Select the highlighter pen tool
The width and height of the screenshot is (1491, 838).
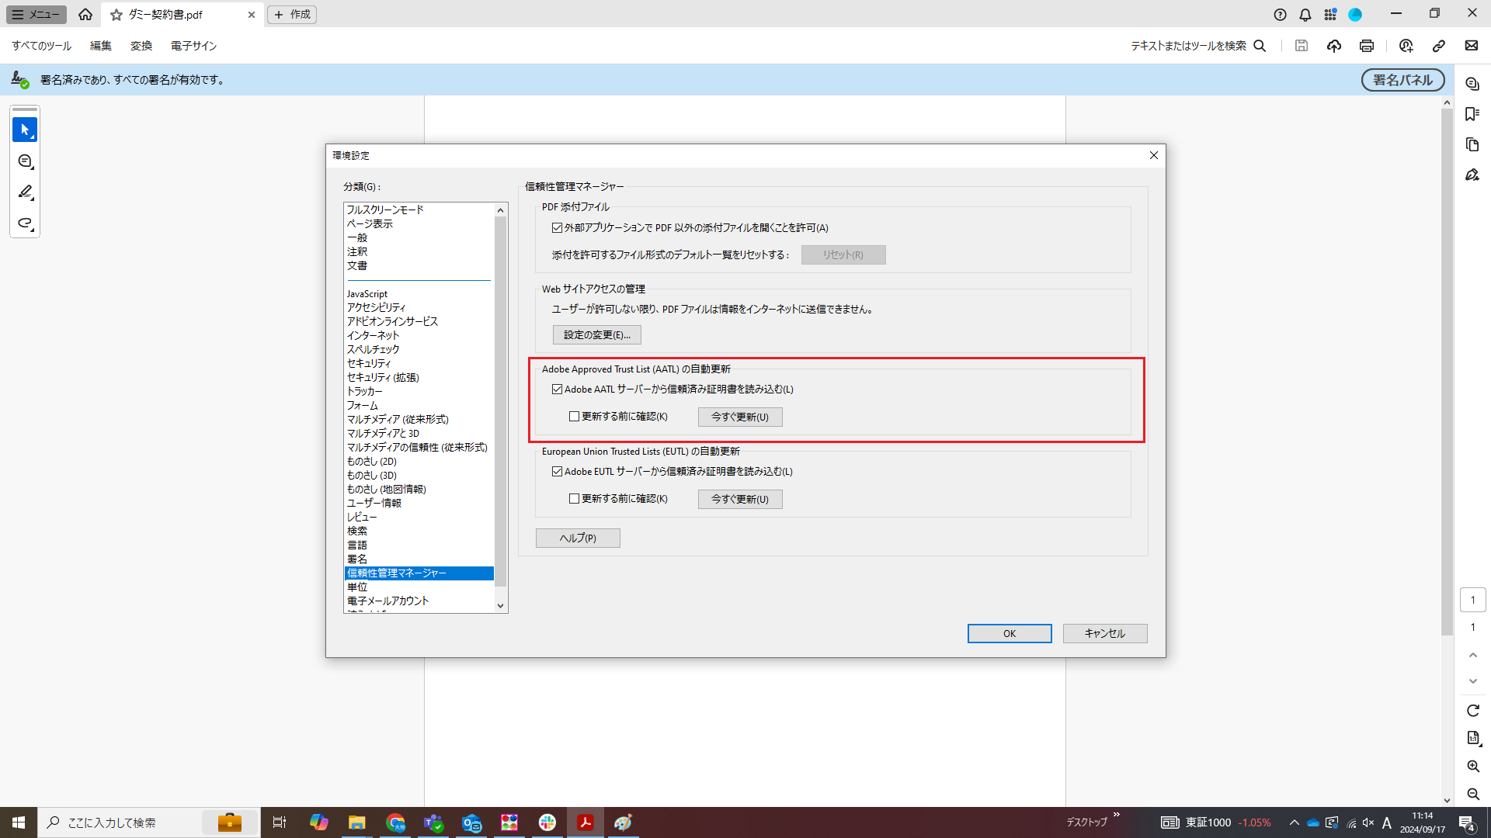click(x=25, y=192)
